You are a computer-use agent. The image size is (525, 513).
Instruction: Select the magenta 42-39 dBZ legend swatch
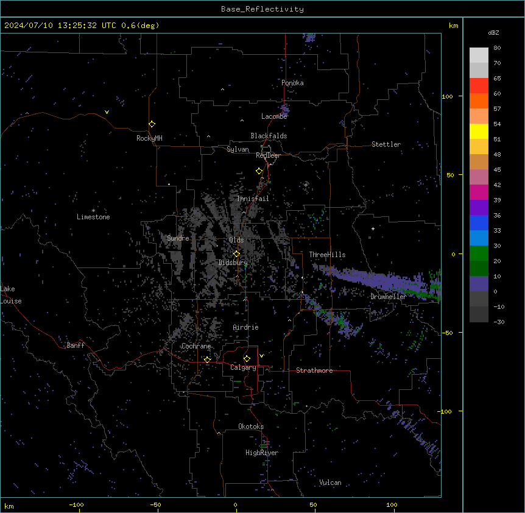tap(479, 192)
